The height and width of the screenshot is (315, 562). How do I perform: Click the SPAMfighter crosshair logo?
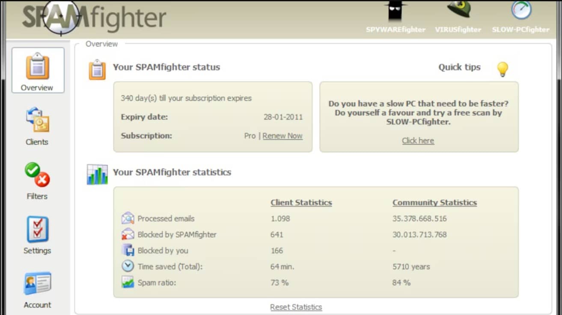click(x=61, y=18)
